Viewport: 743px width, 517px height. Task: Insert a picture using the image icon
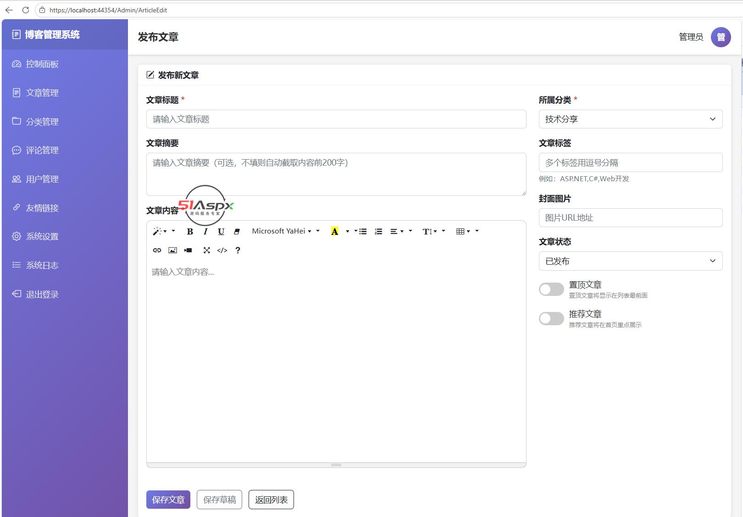click(x=172, y=250)
